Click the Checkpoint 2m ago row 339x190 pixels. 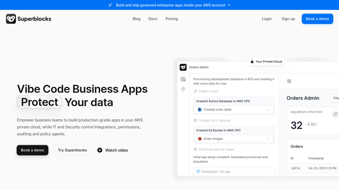coord(234,172)
